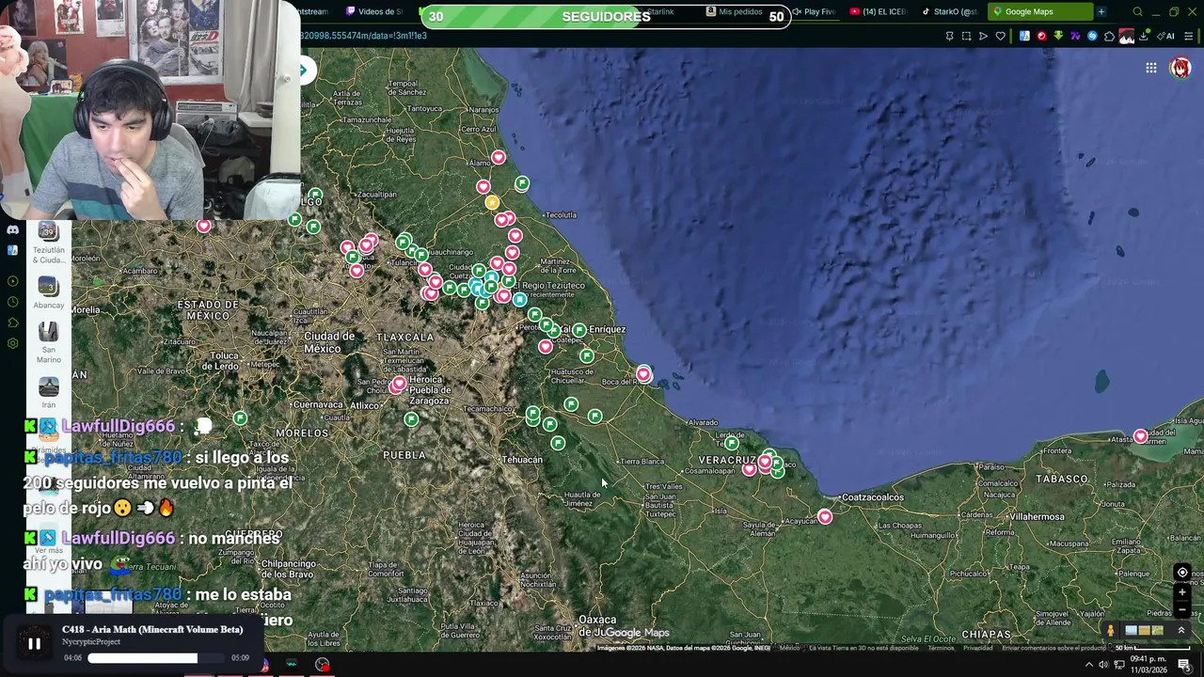Open the Google apps grid
The width and height of the screenshot is (1204, 677).
pyautogui.click(x=1151, y=68)
